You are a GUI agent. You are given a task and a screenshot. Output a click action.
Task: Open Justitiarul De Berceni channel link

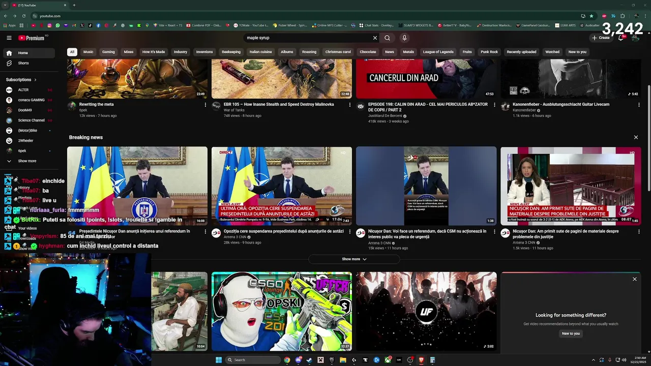385,116
